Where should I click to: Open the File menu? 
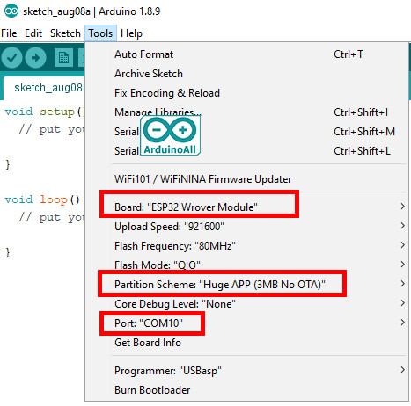point(9,33)
